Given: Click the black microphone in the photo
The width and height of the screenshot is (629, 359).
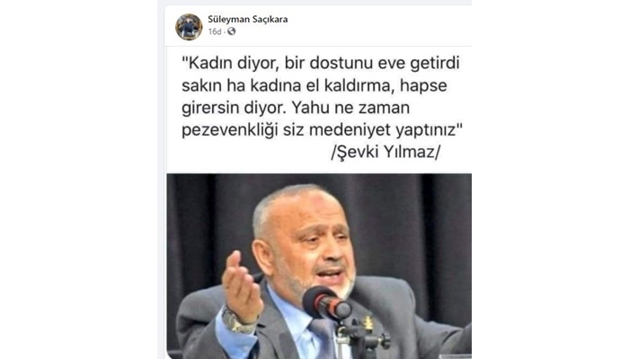Looking at the screenshot, I should click(326, 303).
